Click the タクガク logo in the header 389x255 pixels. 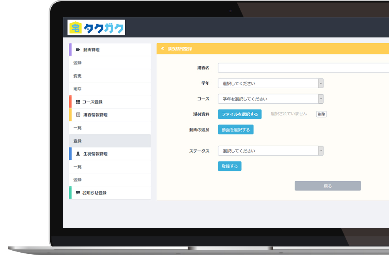coord(96,28)
